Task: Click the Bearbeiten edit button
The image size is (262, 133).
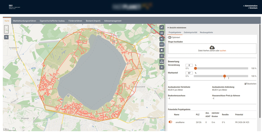Action: tap(250, 84)
